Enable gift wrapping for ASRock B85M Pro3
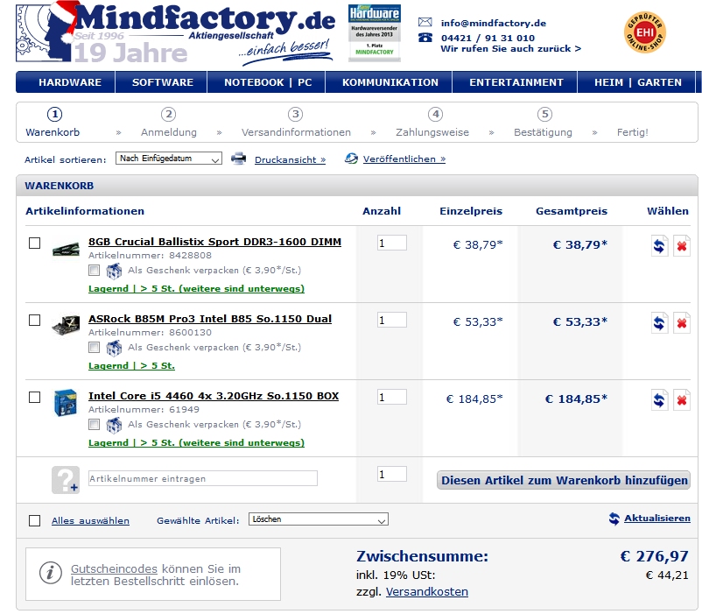Viewport: 702px width, 614px height. [94, 347]
